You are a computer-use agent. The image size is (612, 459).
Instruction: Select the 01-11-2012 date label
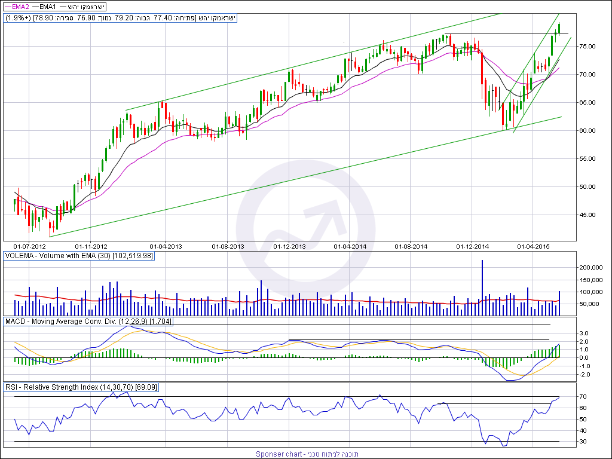pyautogui.click(x=91, y=247)
